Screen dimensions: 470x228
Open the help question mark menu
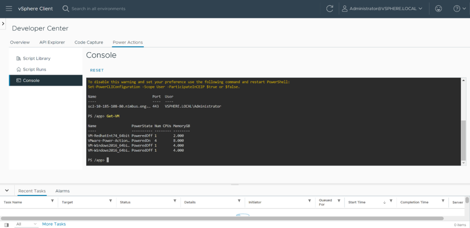click(459, 9)
